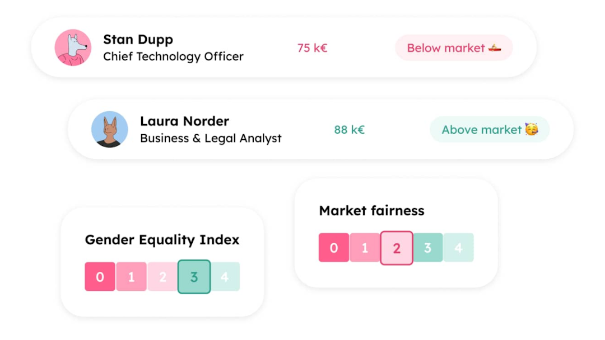Toggle the selected 3 on Gender Equality Index
Viewport: 605px width, 340px height.
(194, 276)
